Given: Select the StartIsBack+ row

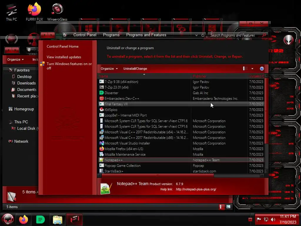Looking at the screenshot, I should coord(181,171).
